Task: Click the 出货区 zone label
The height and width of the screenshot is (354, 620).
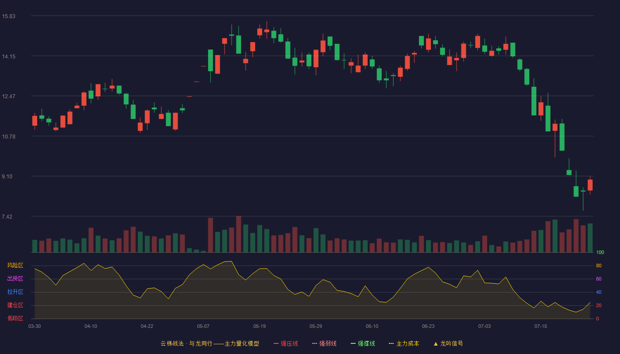Action: tap(15, 279)
